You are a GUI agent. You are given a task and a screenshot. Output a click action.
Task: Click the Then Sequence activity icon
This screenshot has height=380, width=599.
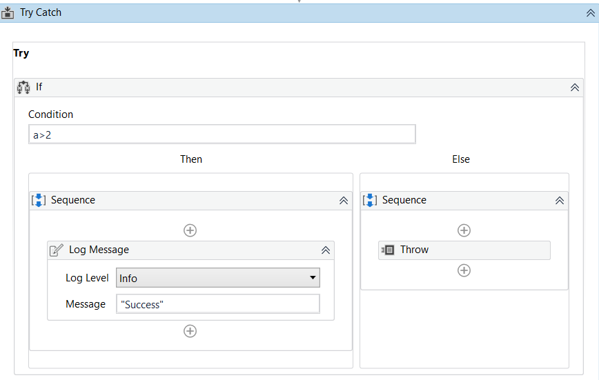click(39, 200)
